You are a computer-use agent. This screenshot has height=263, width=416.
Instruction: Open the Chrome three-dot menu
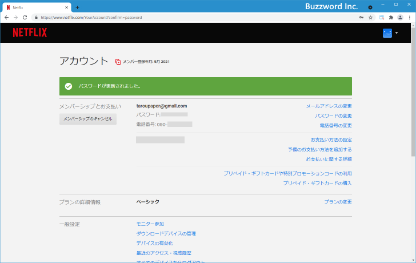[409, 18]
